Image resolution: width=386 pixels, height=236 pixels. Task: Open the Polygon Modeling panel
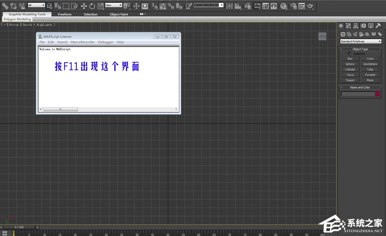[17, 19]
